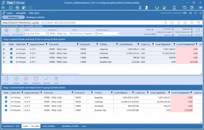204x130 pixels.
Task: Click the clock icon in Account Reconciliations header
Action: coord(165,23)
